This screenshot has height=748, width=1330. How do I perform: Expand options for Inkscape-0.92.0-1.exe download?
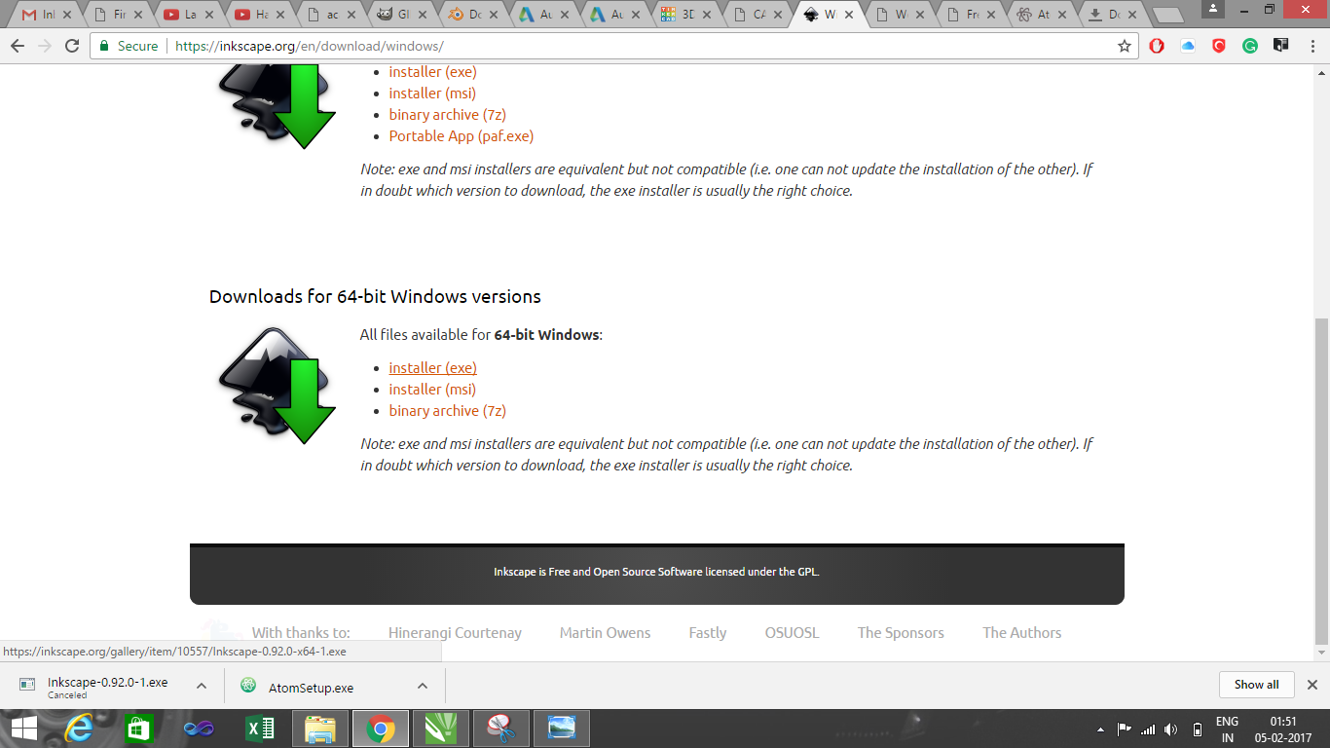tap(202, 686)
